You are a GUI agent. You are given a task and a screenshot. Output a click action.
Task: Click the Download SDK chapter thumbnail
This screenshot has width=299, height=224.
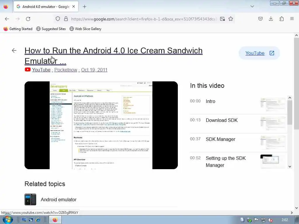(x=273, y=124)
